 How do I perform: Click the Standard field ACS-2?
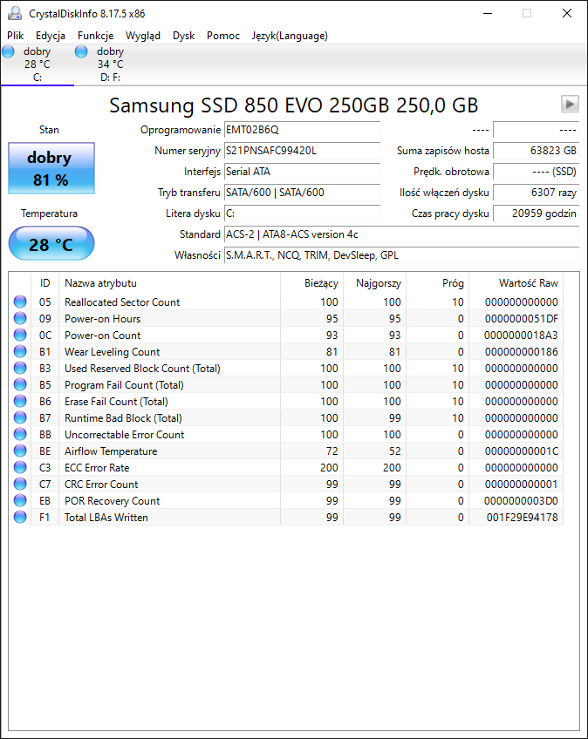tap(401, 234)
